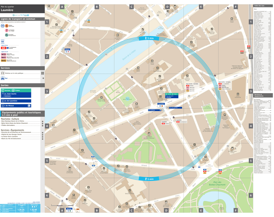Screen dimensions: 274x217
Task: Click the N45 night bus badge
Action: click(x=4, y=60)
